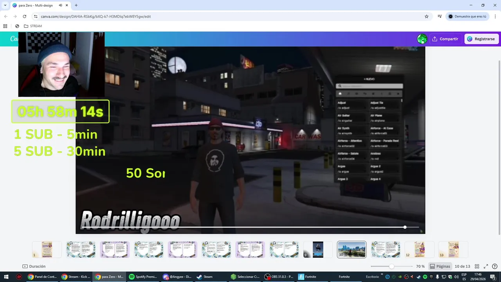This screenshot has width=501, height=282.
Task: Select page 2 thumbnail
Action: tap(81, 249)
